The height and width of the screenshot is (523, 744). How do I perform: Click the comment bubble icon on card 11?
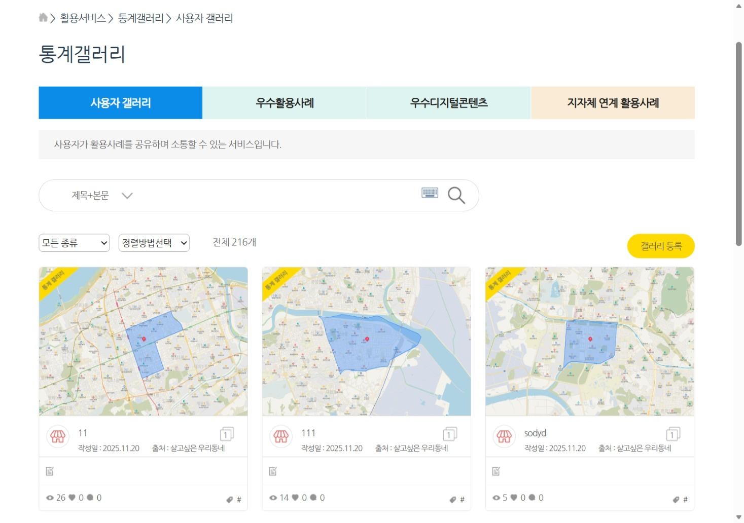pos(90,497)
